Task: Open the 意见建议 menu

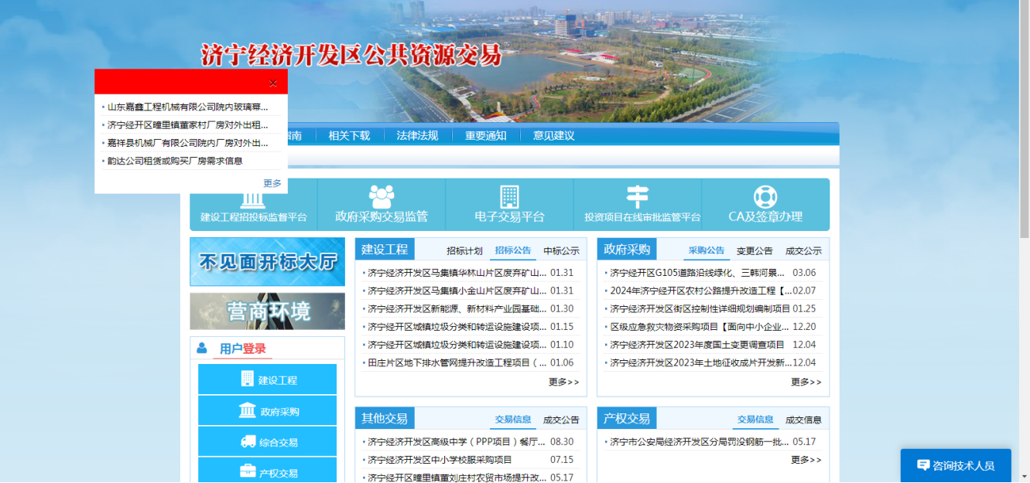Action: (553, 135)
